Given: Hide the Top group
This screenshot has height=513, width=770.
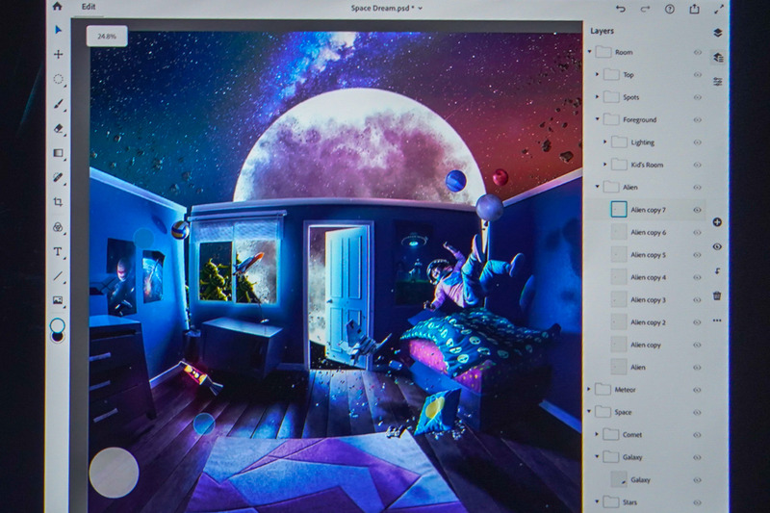Looking at the screenshot, I should click(697, 75).
